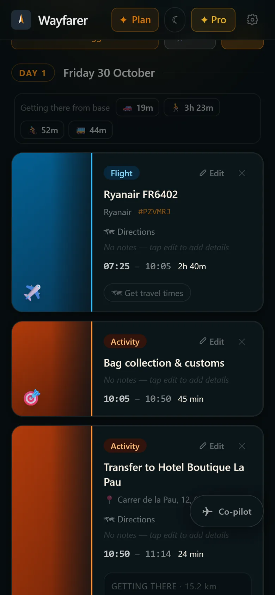Open Directions for the hotel transfer
This screenshot has height=595, width=275.
[x=129, y=520]
